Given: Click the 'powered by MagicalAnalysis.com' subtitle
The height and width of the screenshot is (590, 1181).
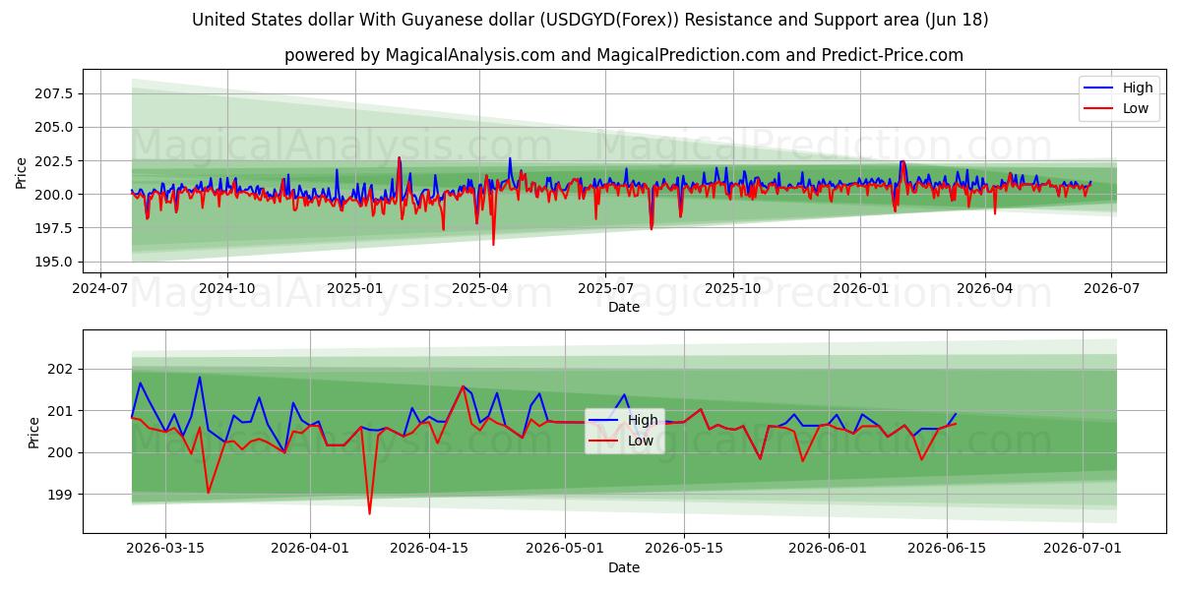Looking at the screenshot, I should pos(624,55).
